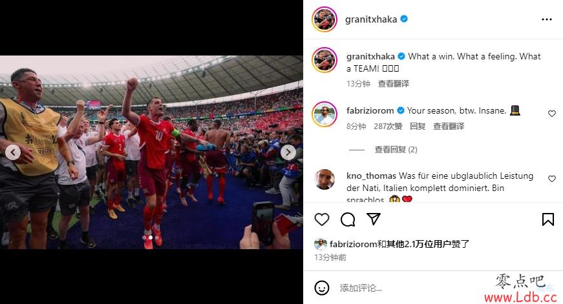563x304 pixels.
Task: Reply to fabriziorom's comment via 回复
Action: (418, 127)
